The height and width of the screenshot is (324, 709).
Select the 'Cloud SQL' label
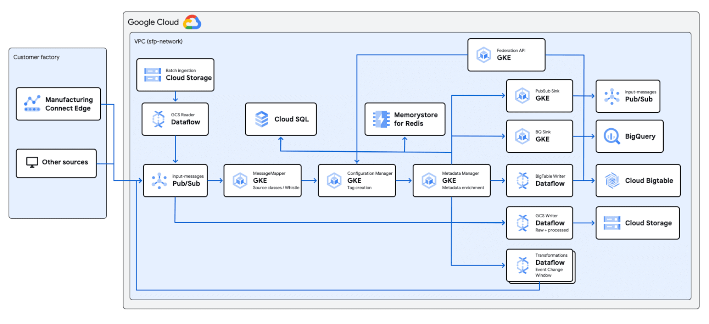291,119
